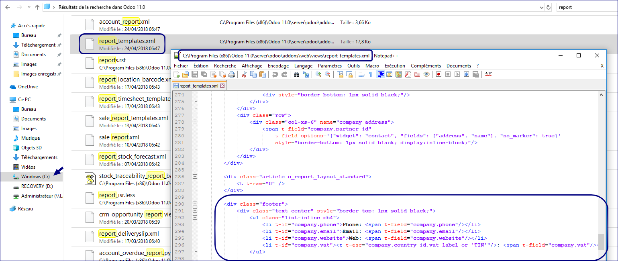Close the report_templates.xml tab with its red X
Image resolution: width=618 pixels, height=261 pixels.
pyautogui.click(x=222, y=86)
